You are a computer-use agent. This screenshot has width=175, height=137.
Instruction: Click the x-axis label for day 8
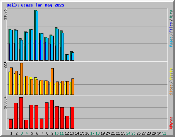(47, 133)
